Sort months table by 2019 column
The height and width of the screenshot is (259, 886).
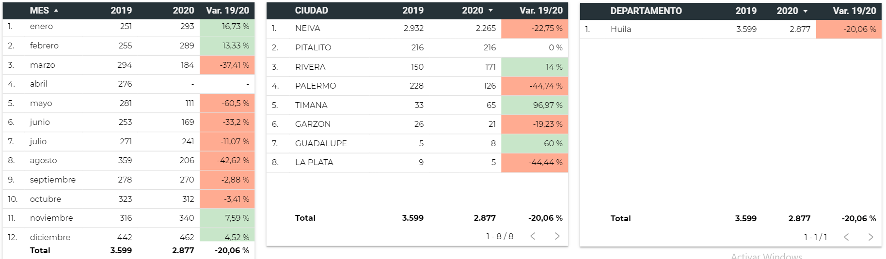[121, 11]
